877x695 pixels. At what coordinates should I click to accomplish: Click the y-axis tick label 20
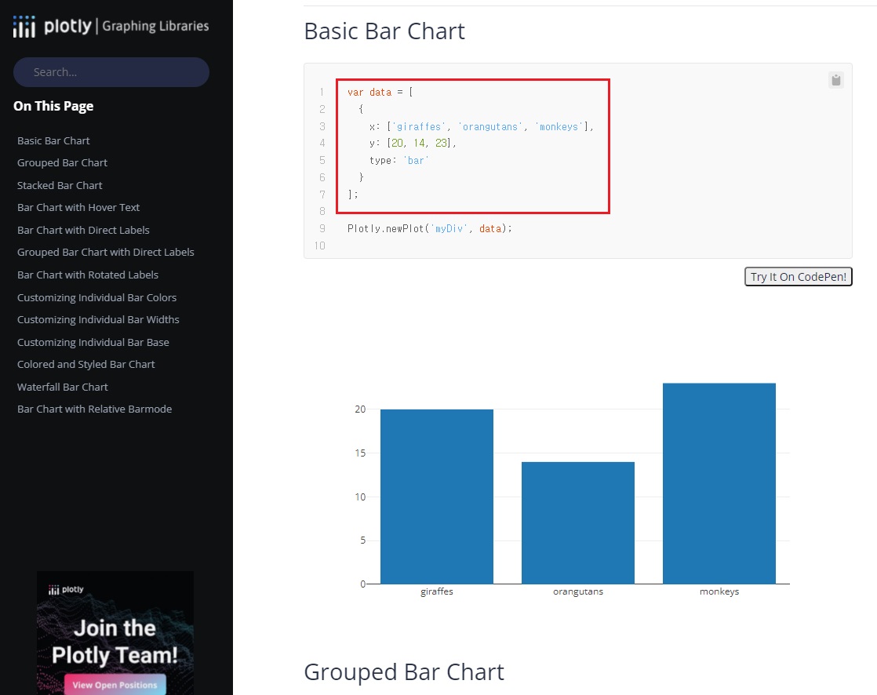pyautogui.click(x=360, y=409)
